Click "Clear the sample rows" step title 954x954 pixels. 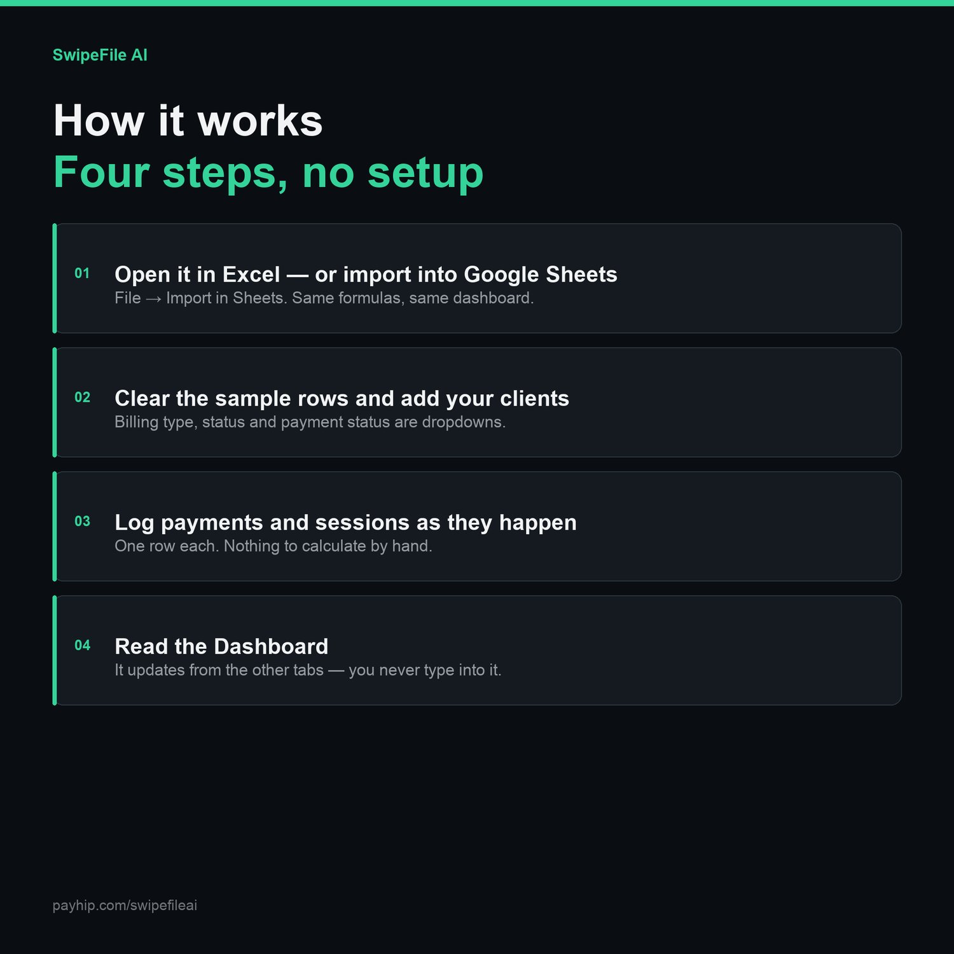(x=342, y=398)
